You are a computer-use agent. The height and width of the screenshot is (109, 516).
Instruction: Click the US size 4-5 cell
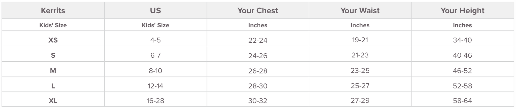(x=155, y=40)
